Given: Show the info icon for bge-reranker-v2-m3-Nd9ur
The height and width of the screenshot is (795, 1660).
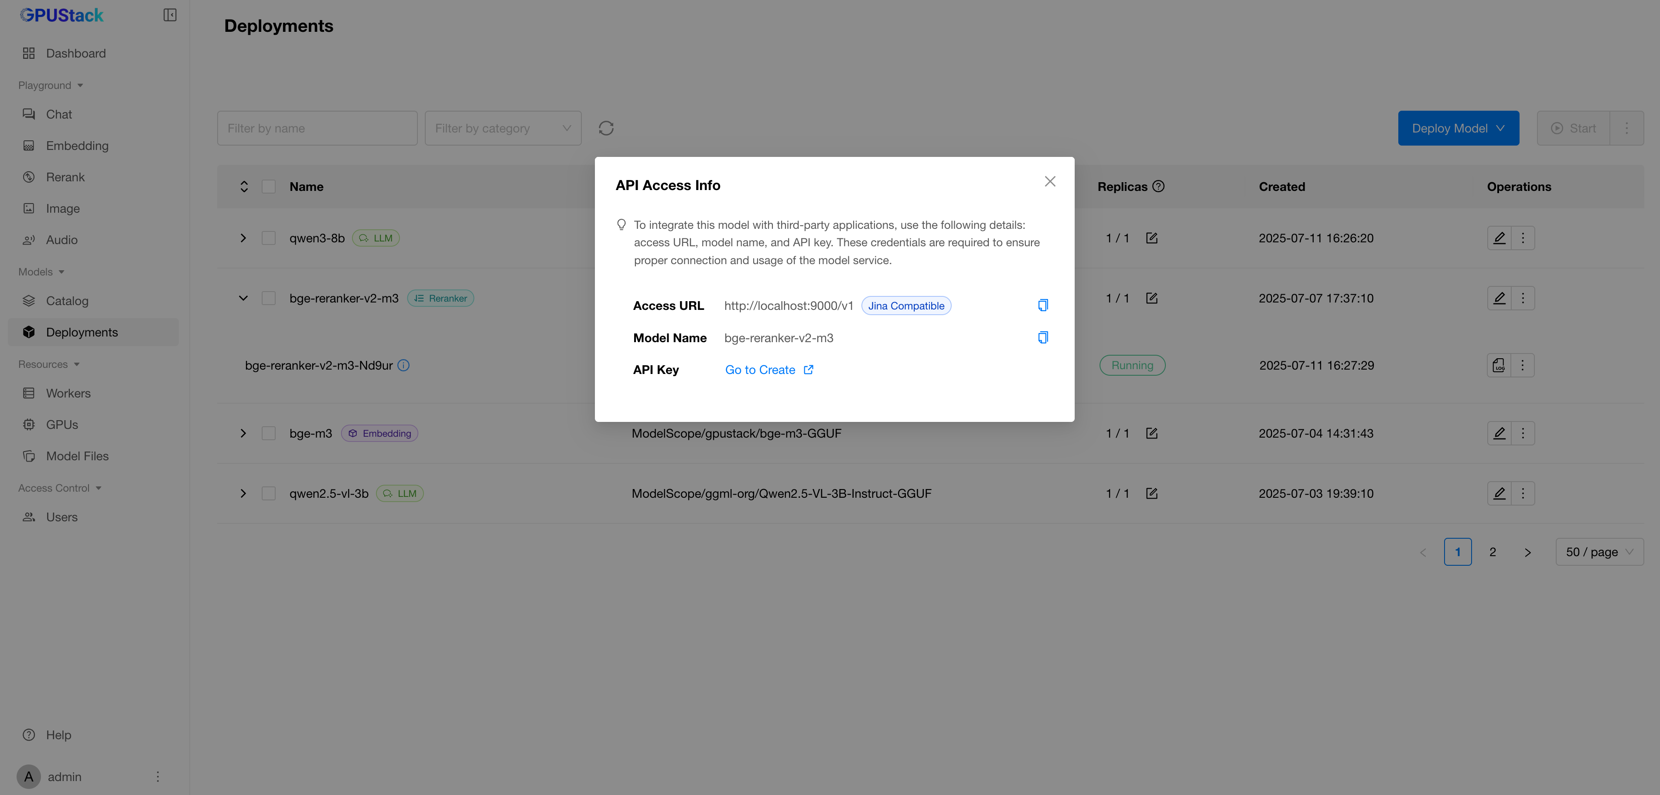Looking at the screenshot, I should (403, 365).
